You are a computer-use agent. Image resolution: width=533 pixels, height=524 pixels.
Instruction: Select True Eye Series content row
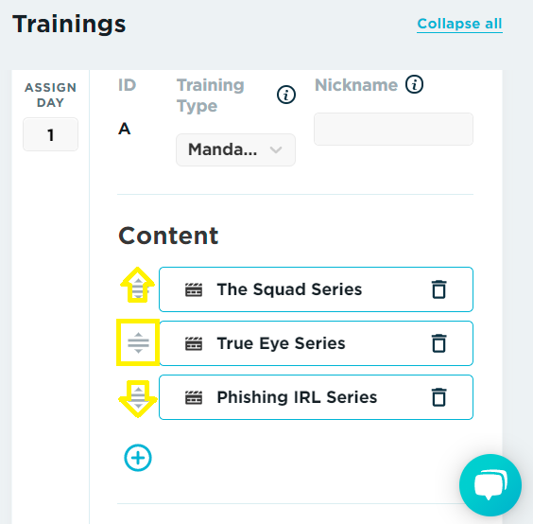(316, 343)
